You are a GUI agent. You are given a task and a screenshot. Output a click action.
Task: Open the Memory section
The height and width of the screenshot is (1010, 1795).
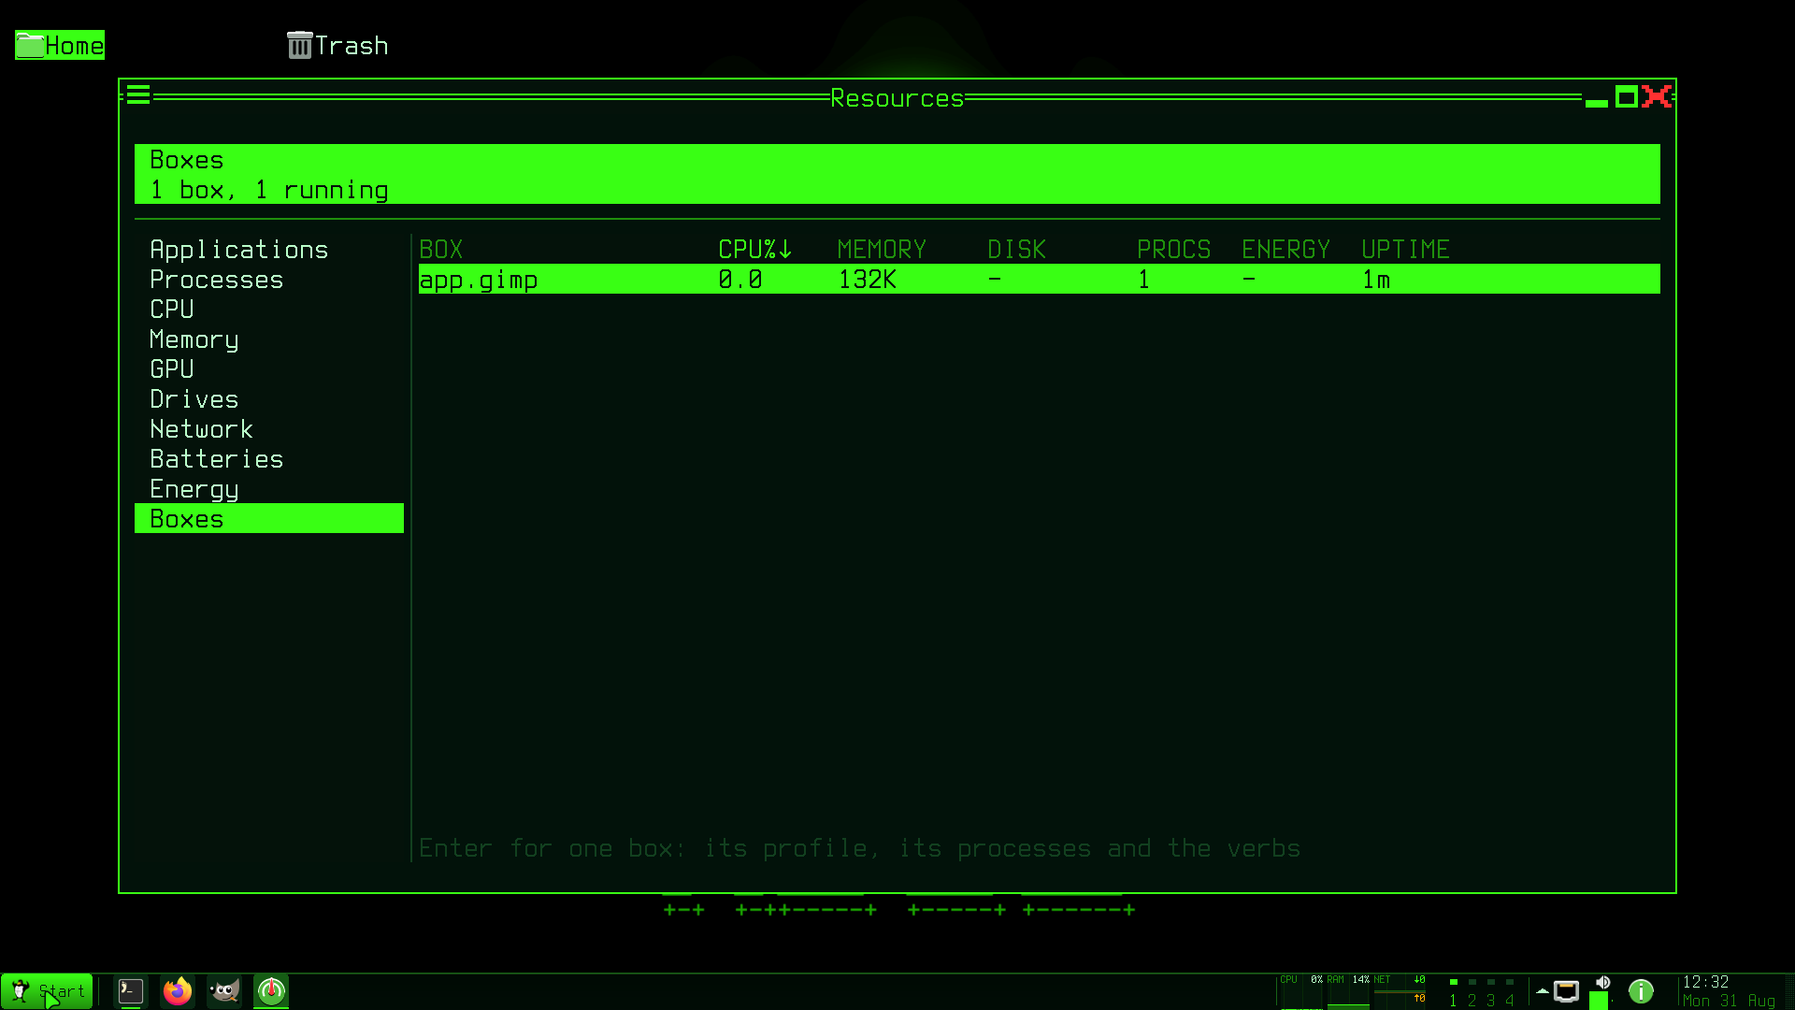[269, 339]
